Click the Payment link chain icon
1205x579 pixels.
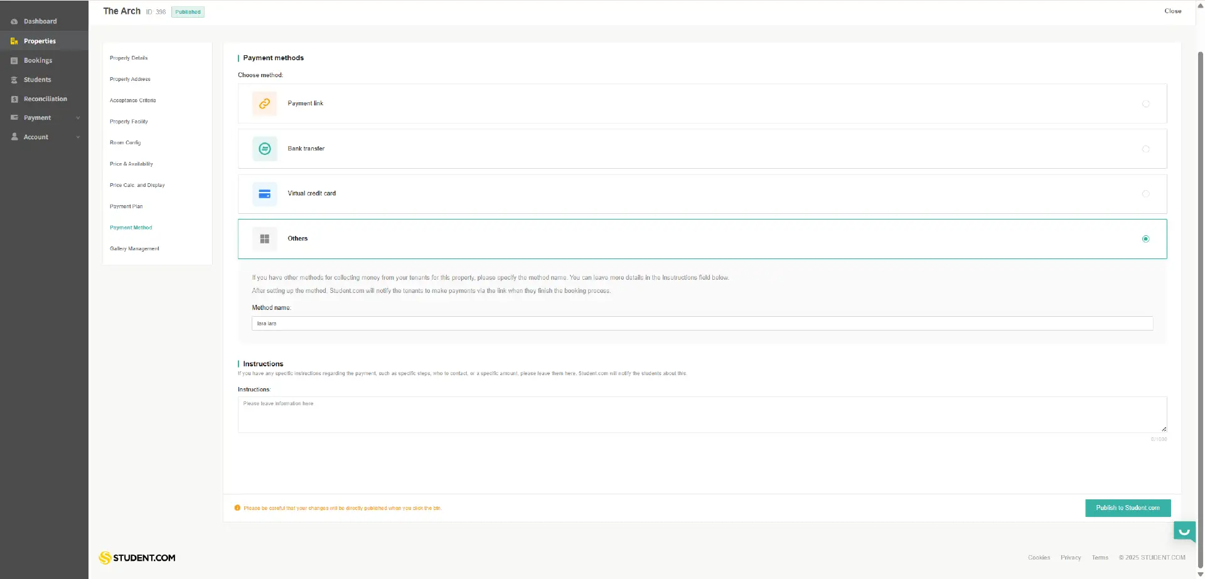click(x=264, y=104)
